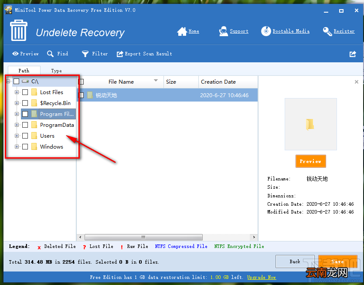Click the Back button
The width and height of the screenshot is (364, 285).
click(295, 261)
